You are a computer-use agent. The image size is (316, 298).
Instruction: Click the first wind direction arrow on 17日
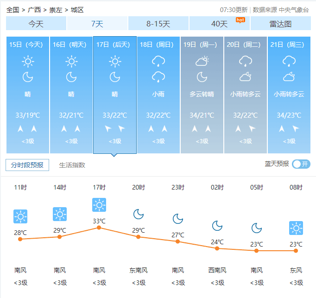(x=108, y=128)
